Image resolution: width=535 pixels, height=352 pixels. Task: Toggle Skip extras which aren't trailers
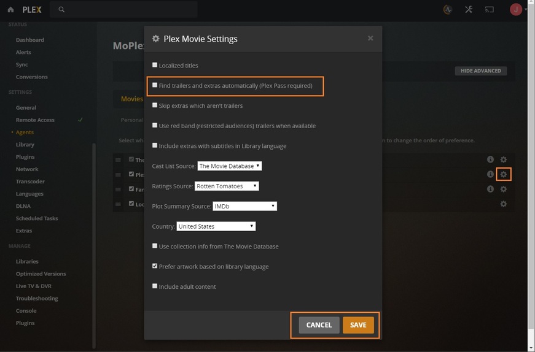point(155,105)
